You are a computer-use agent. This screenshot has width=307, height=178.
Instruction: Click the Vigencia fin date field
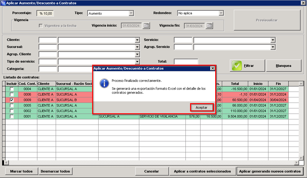tap(195, 26)
